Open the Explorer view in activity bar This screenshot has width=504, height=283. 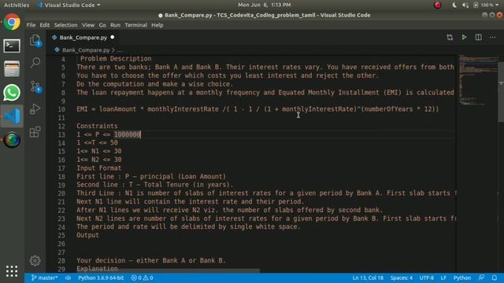coord(35,40)
